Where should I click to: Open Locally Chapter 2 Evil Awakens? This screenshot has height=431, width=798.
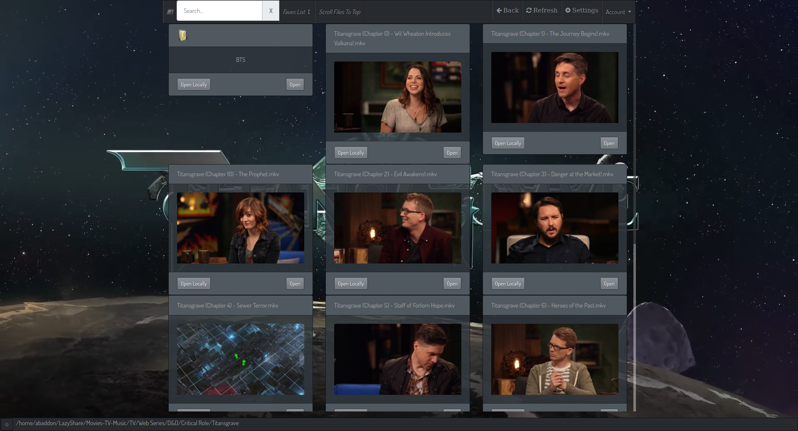click(x=351, y=283)
